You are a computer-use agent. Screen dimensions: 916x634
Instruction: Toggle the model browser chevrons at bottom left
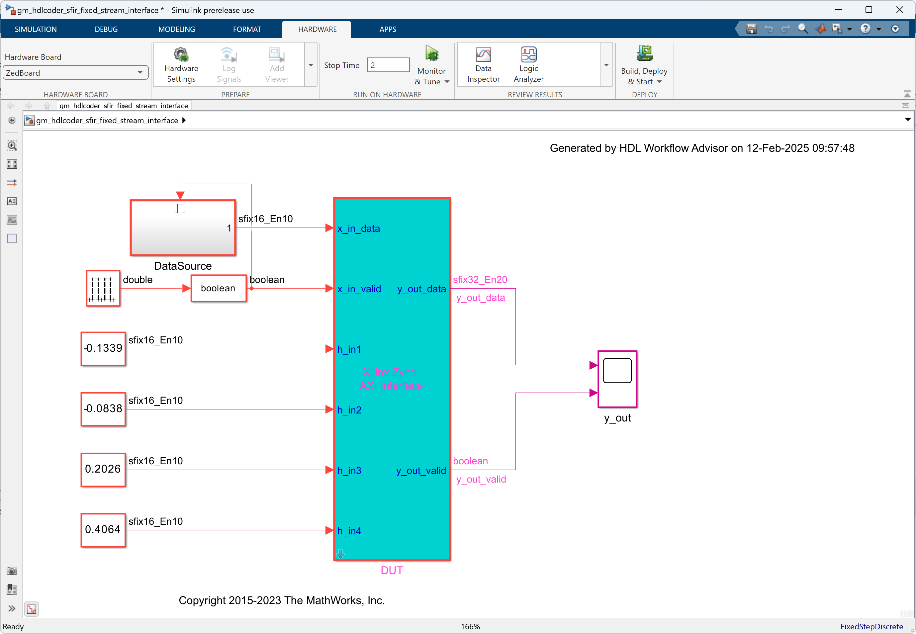click(x=12, y=608)
